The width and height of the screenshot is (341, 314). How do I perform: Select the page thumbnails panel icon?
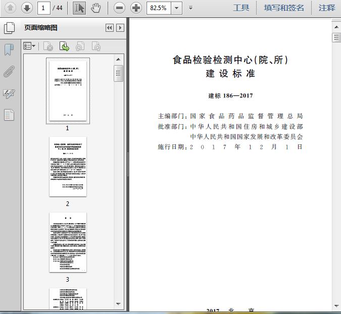[x=10, y=28]
